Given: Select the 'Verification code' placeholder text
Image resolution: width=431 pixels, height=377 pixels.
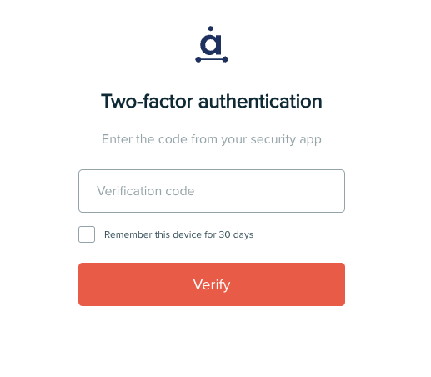Looking at the screenshot, I should pos(145,191).
